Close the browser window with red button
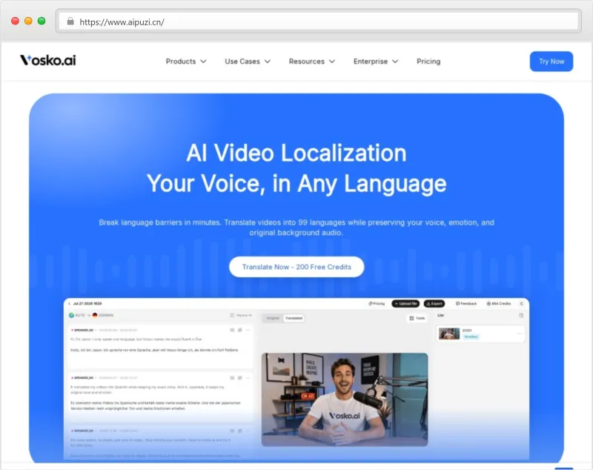 tap(15, 21)
